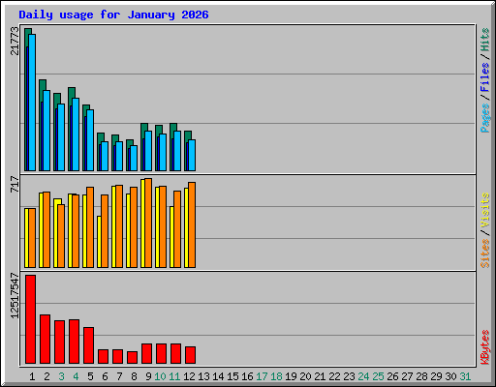Screen dimensions: 496x387
Task: Click the green day 3 x-axis label
Action: pyautogui.click(x=61, y=376)
